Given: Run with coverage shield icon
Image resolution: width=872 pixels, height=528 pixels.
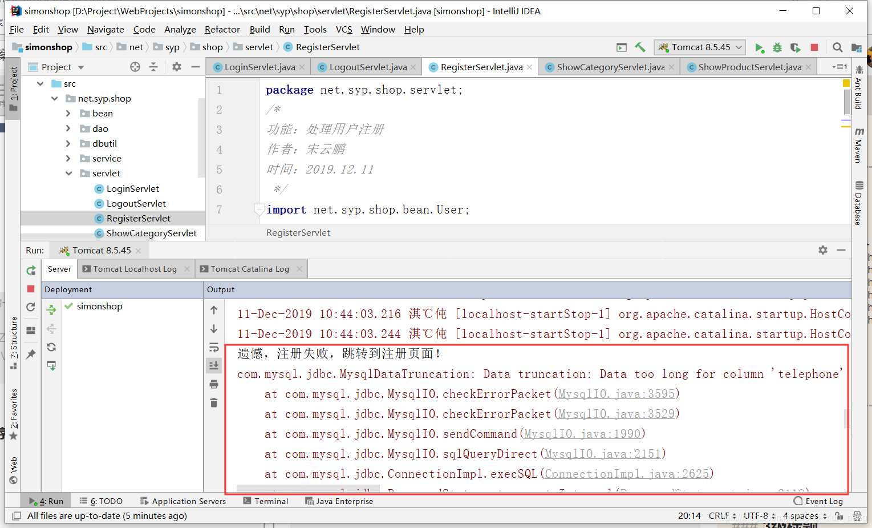Looking at the screenshot, I should point(796,47).
